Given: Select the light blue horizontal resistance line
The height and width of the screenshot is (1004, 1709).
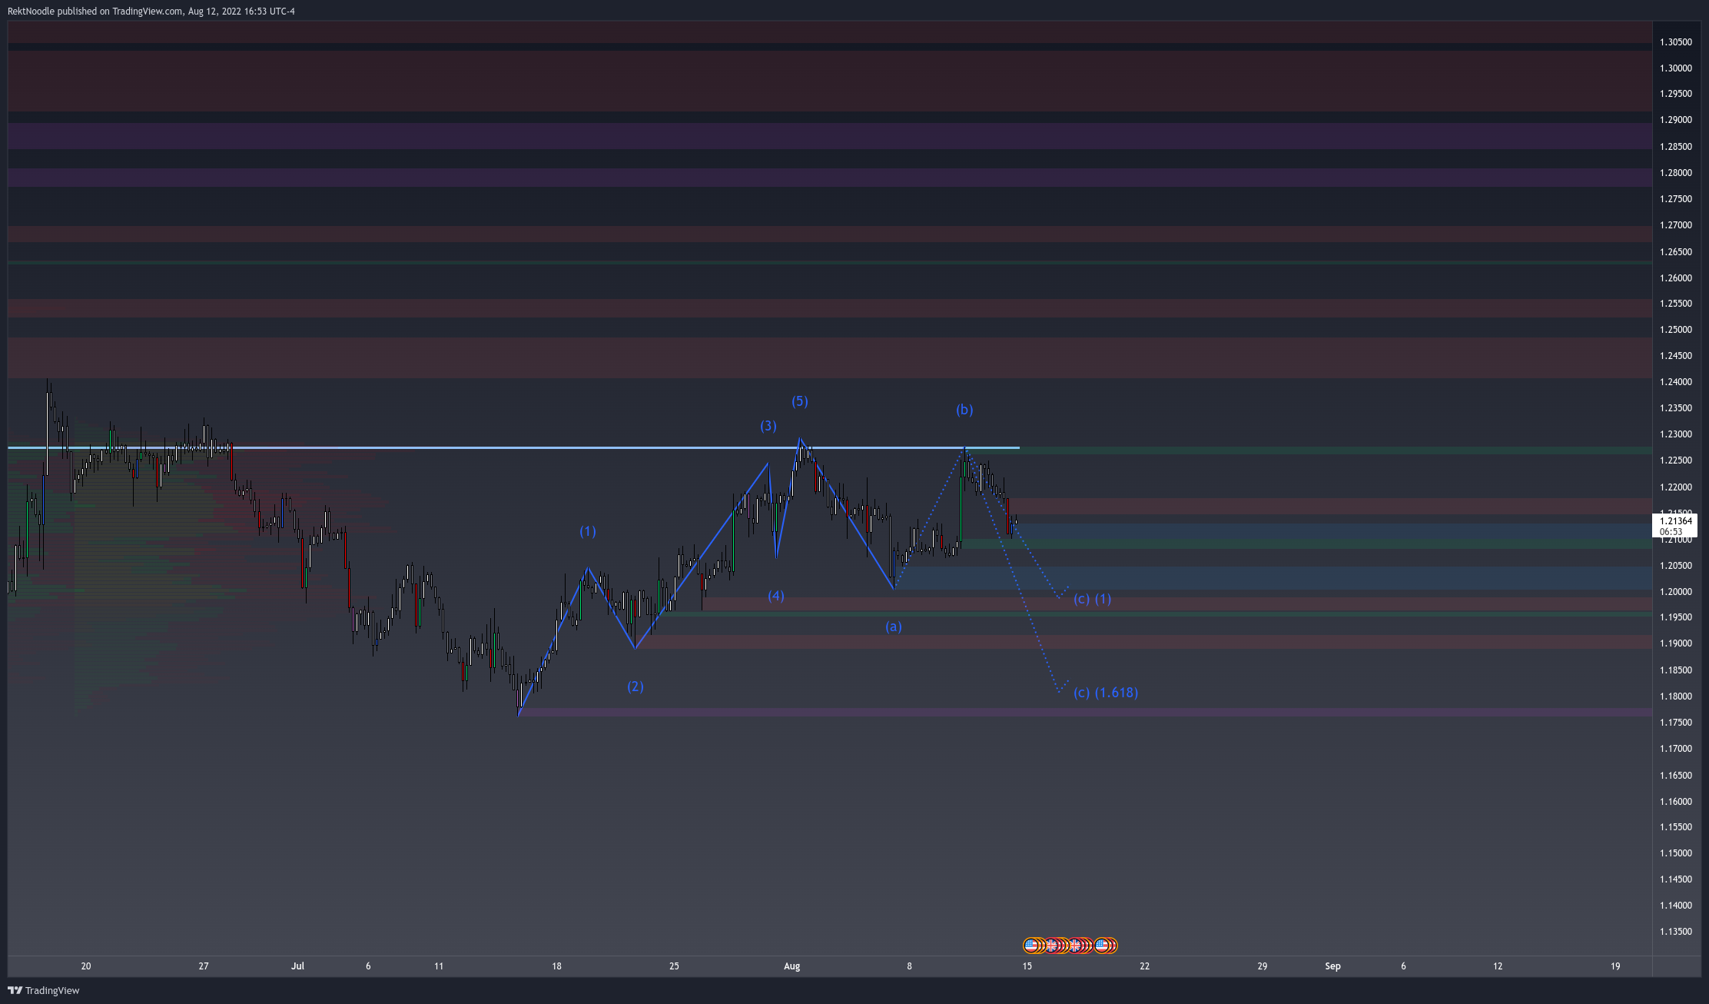Looking at the screenshot, I should [513, 447].
